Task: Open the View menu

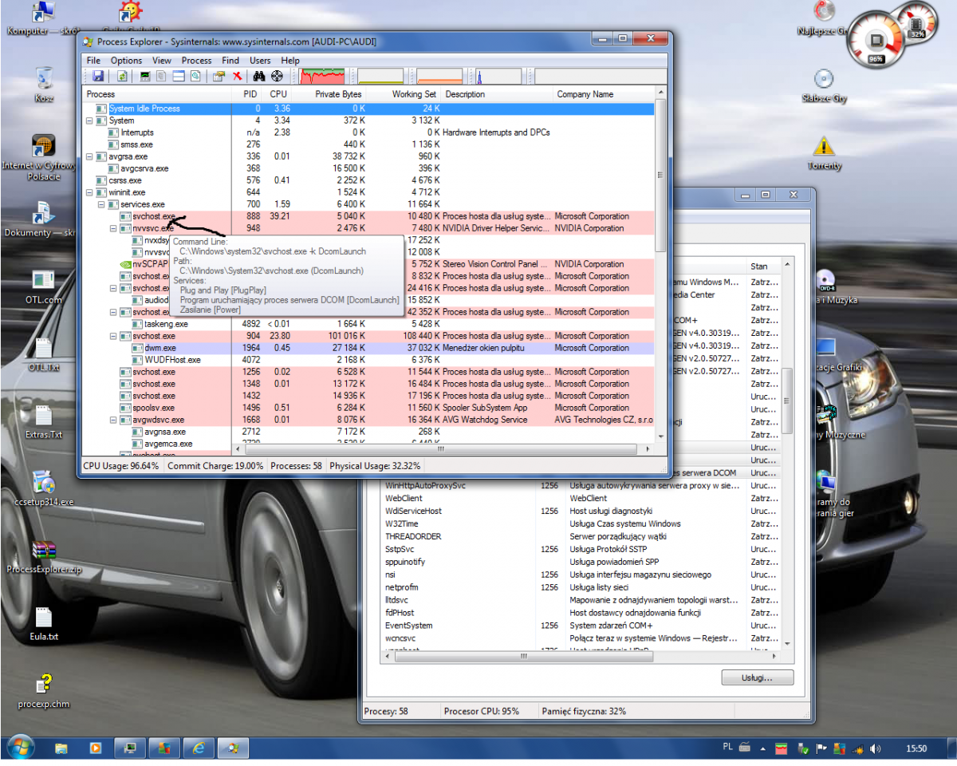Action: [x=162, y=61]
